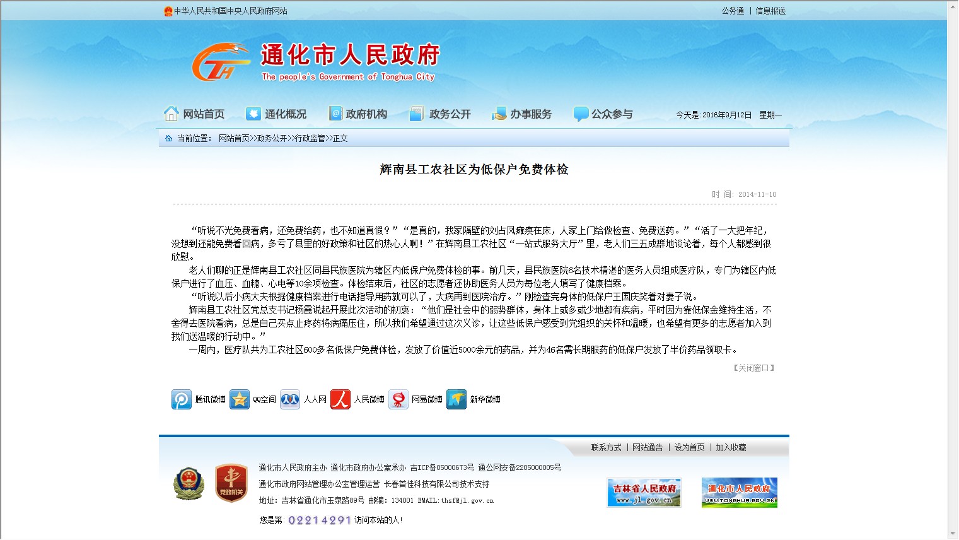Click the police badge icon in footer
Viewport: 959px width, 540px height.
pyautogui.click(x=189, y=484)
